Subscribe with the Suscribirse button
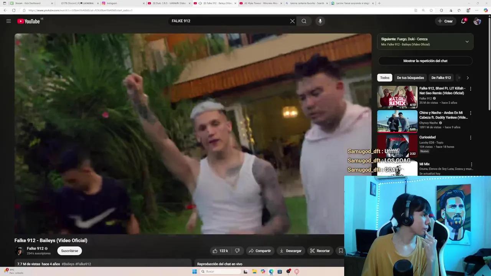Viewport: 491px width, 276px height. click(69, 251)
